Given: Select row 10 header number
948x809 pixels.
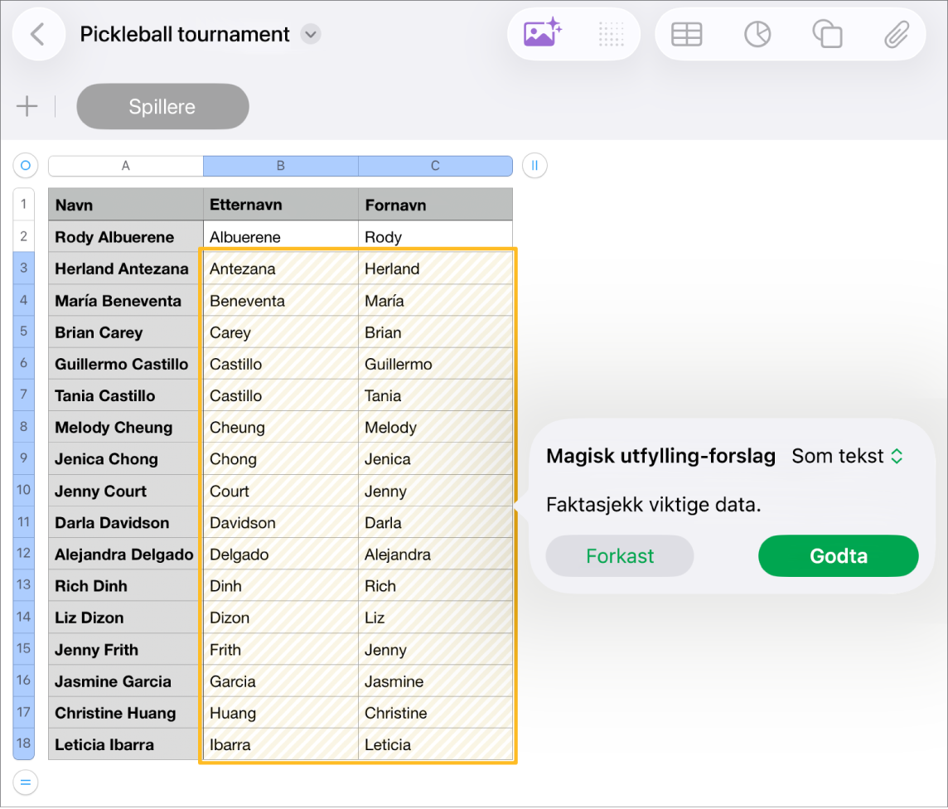Looking at the screenshot, I should (23, 490).
